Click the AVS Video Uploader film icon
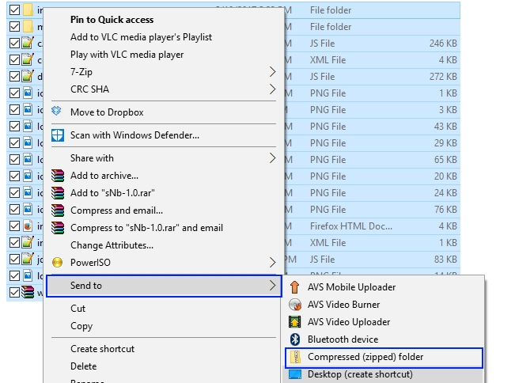515x383 pixels. [294, 322]
